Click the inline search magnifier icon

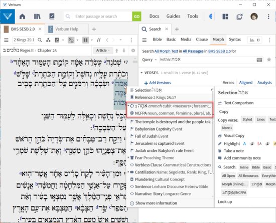coord(40,40)
